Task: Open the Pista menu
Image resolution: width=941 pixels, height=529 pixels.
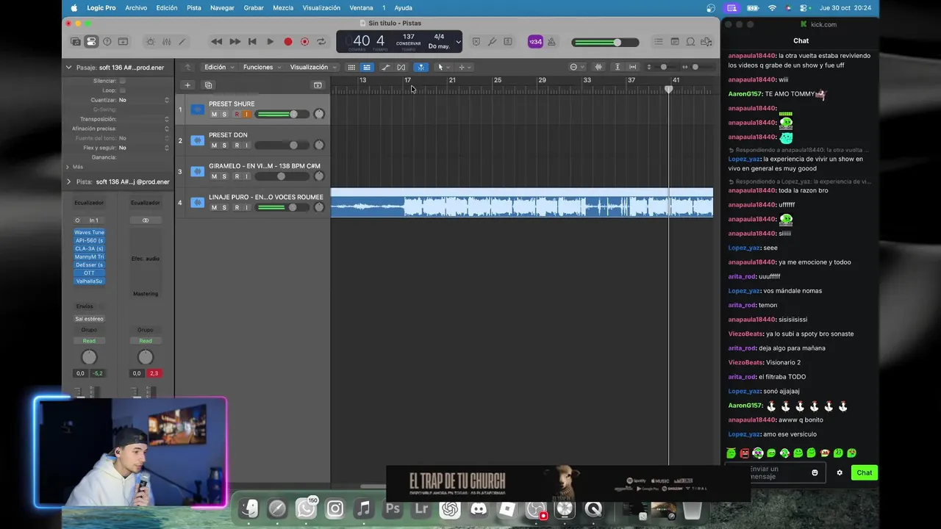Action: click(194, 7)
